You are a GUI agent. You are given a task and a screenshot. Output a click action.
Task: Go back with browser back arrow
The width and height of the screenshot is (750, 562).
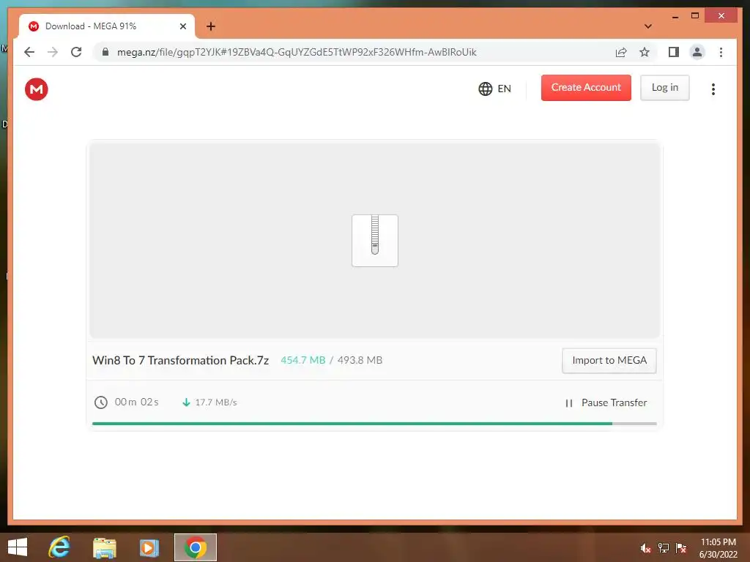click(x=29, y=52)
